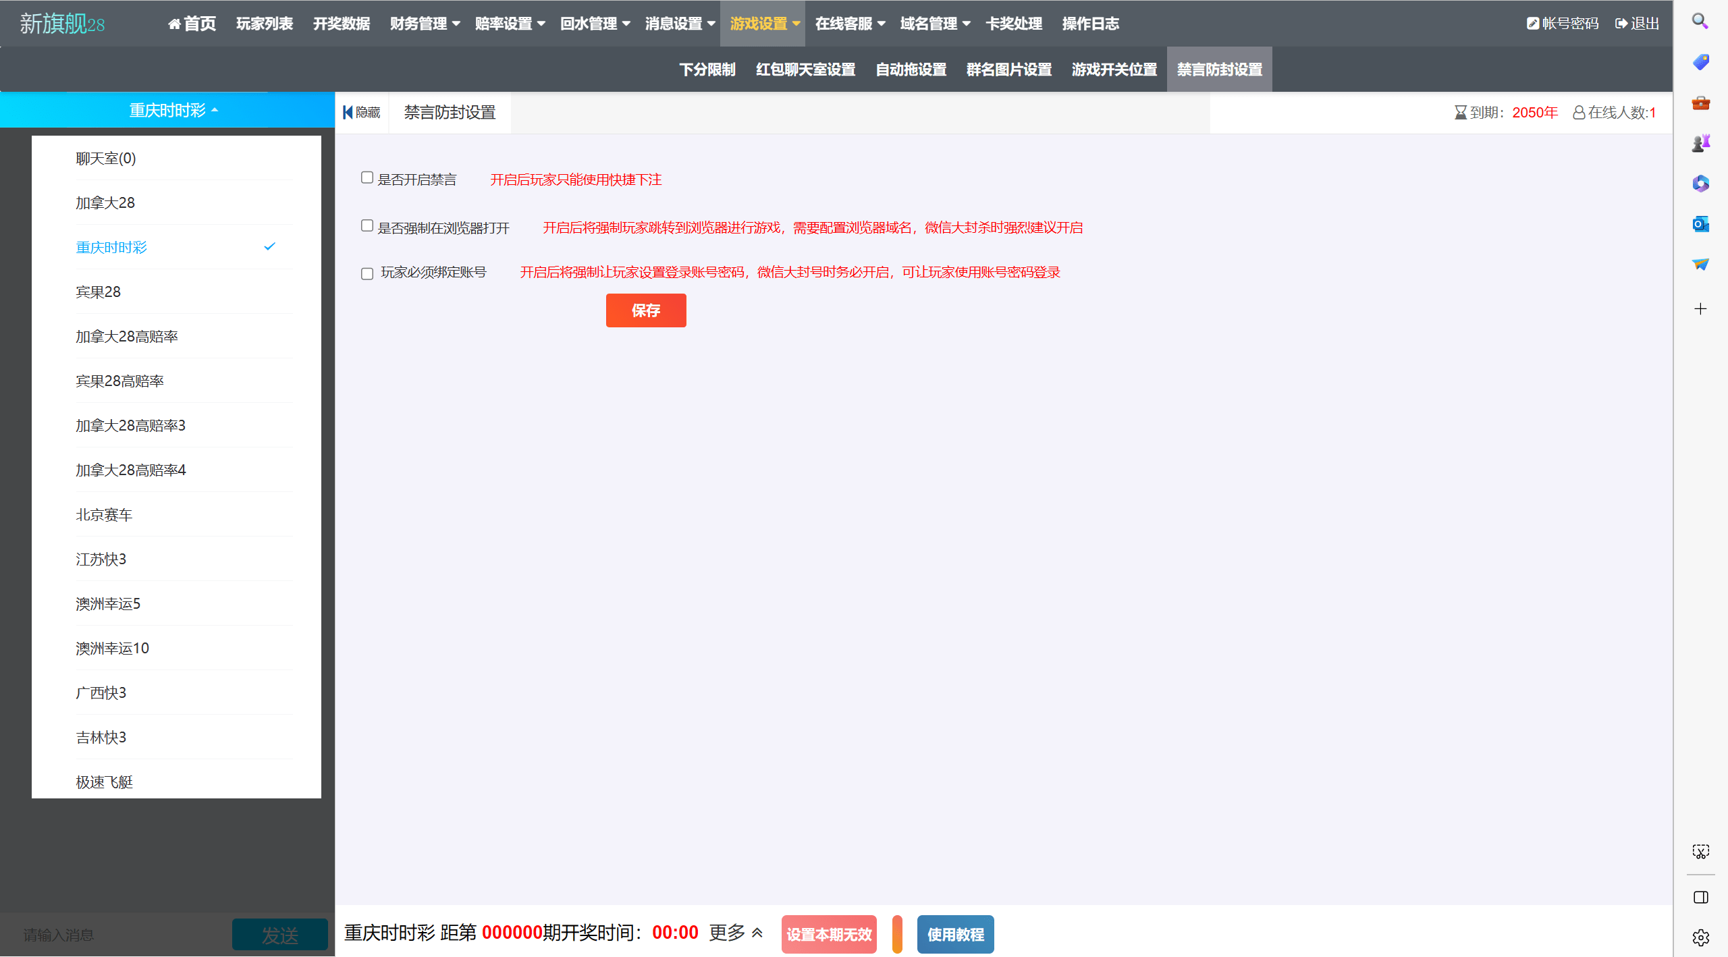Expand the 消息设置 dropdown menu
Image resolution: width=1728 pixels, height=957 pixels.
pos(680,24)
